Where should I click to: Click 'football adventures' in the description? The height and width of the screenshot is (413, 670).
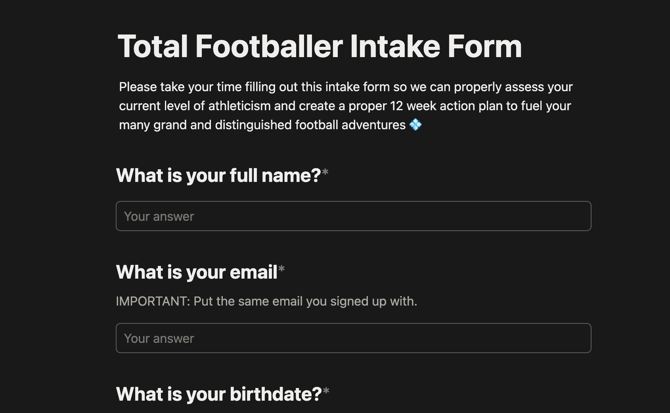350,125
